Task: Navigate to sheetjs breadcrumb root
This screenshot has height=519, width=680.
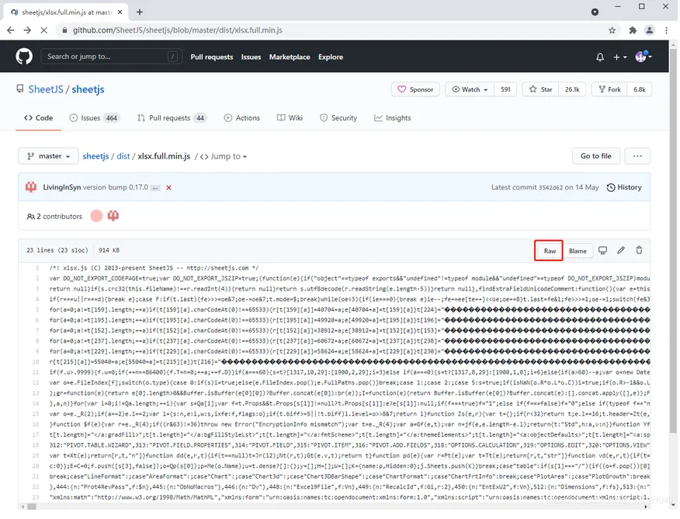Action: pos(95,156)
